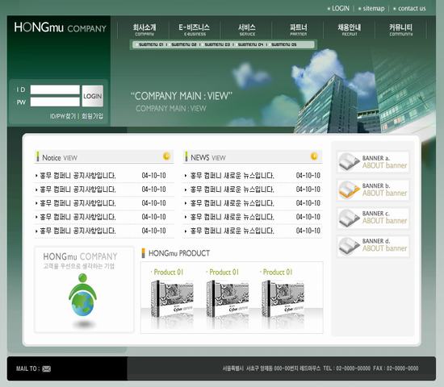This screenshot has height=387, width=444.
Task: Open the contact us link
Action: pos(412,9)
